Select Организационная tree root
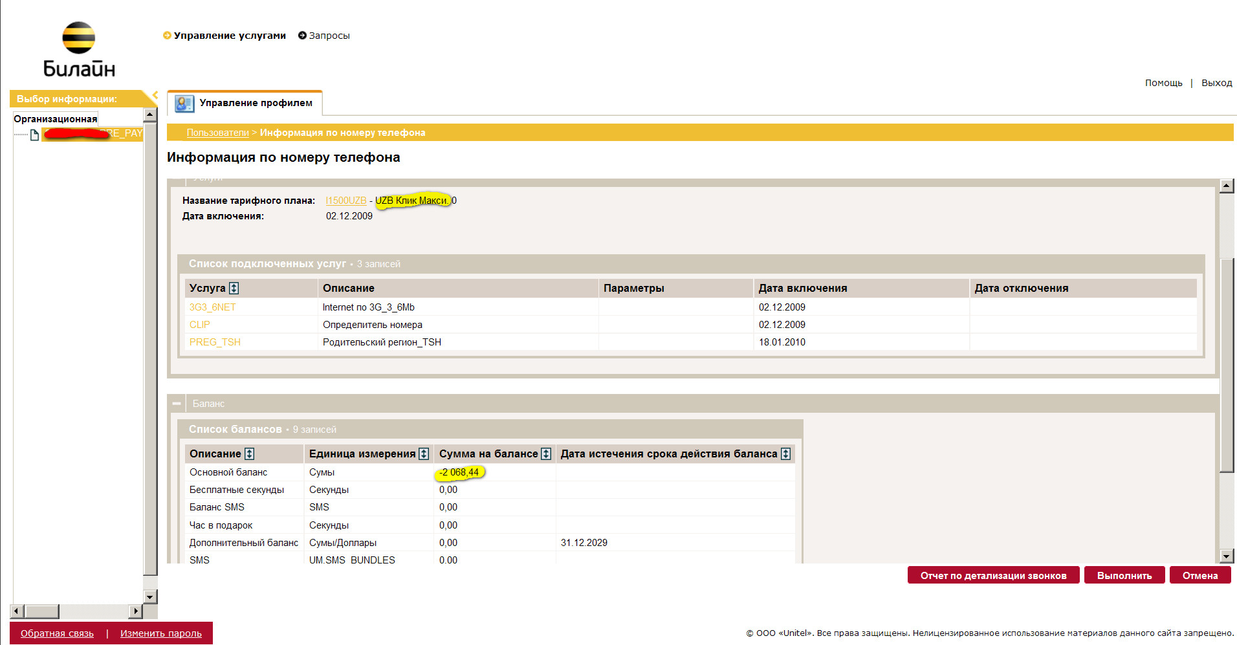Image resolution: width=1237 pixels, height=645 pixels. point(56,119)
